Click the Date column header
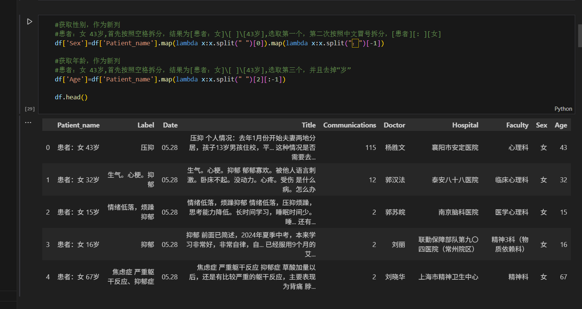Screen dimensions: 582x309 pos(170,125)
